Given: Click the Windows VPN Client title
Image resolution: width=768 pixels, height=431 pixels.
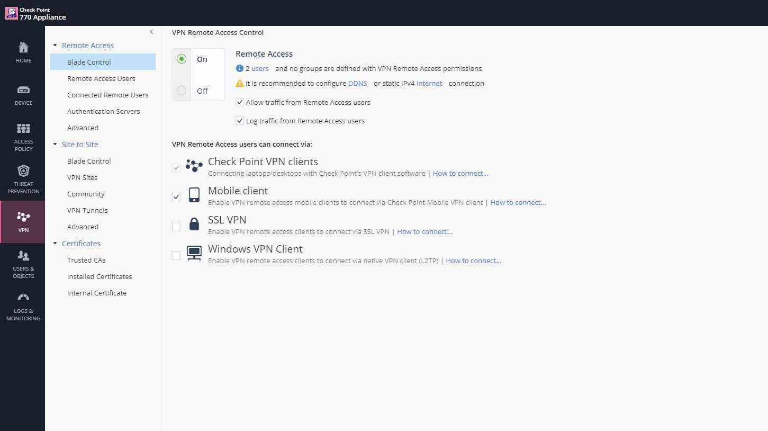Looking at the screenshot, I should point(255,249).
